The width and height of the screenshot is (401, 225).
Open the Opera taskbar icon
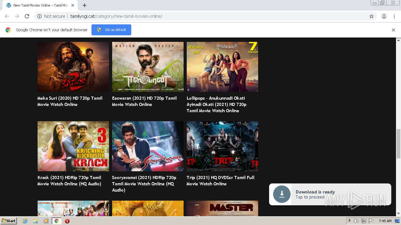67,221
